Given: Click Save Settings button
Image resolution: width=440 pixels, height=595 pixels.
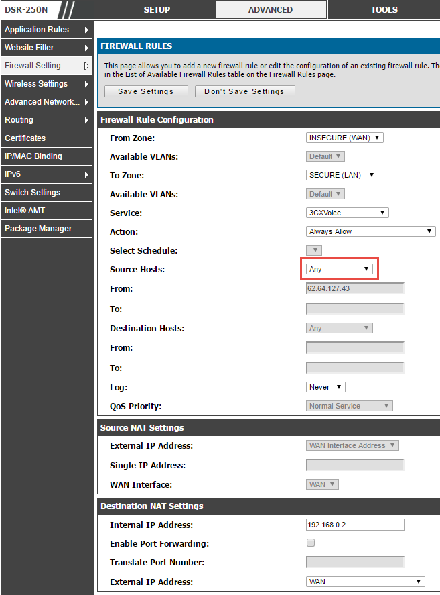Looking at the screenshot, I should 146,91.
